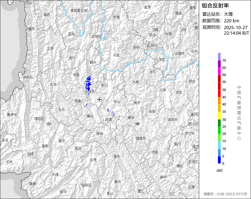Click the 景东 map label
The image size is (251, 199).
(x=117, y=156)
